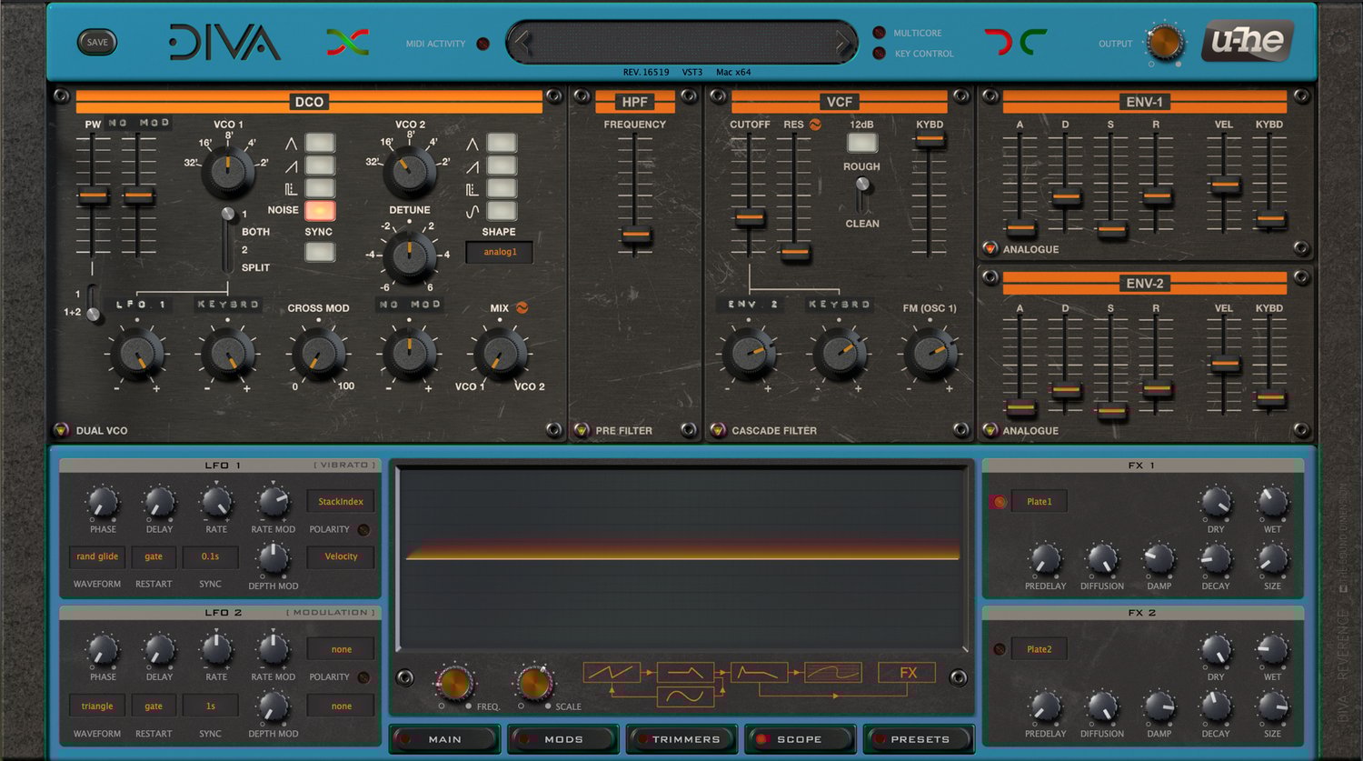Open the analog1 SHAPE dropdown
The image size is (1363, 761).
click(x=500, y=252)
